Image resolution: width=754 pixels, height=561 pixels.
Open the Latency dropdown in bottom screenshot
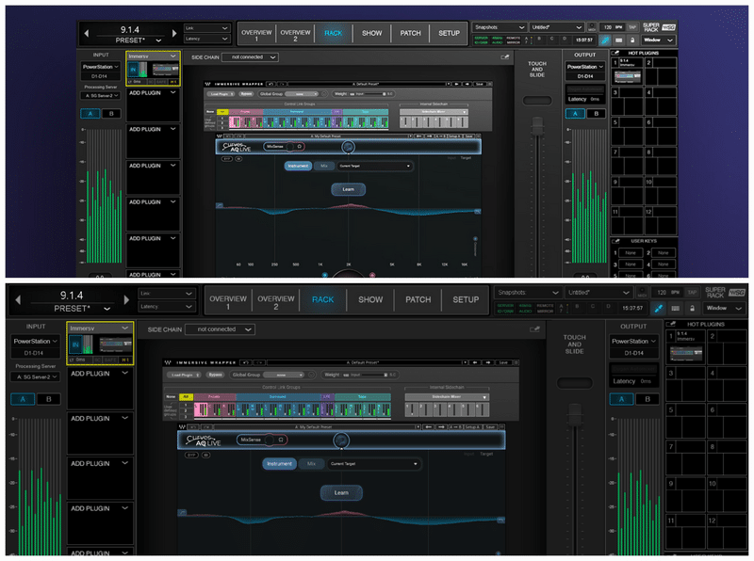pyautogui.click(x=167, y=307)
